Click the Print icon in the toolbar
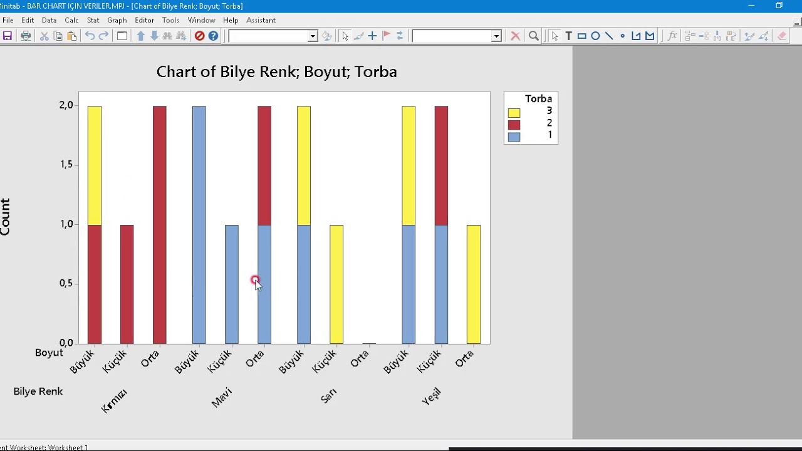Viewport: 802px width, 451px height. coord(26,36)
